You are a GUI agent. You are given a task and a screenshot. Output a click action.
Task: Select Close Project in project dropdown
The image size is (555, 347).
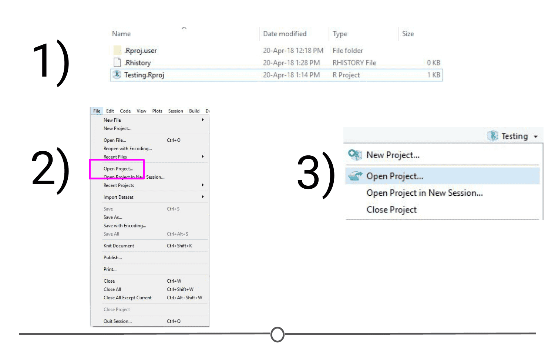391,210
